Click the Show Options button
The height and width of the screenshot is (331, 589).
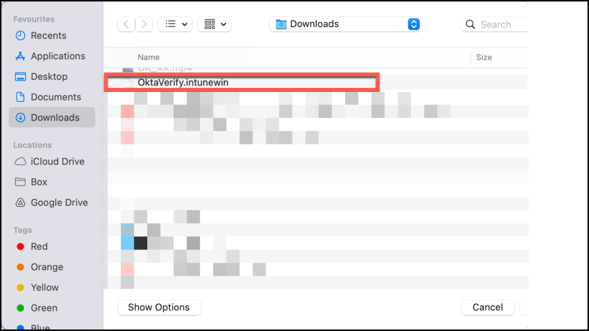(x=159, y=307)
